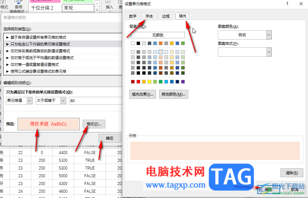Screen dimensions: 308x198
Task: Select the spreadsheet cell containing 4400
Action: 63,153
